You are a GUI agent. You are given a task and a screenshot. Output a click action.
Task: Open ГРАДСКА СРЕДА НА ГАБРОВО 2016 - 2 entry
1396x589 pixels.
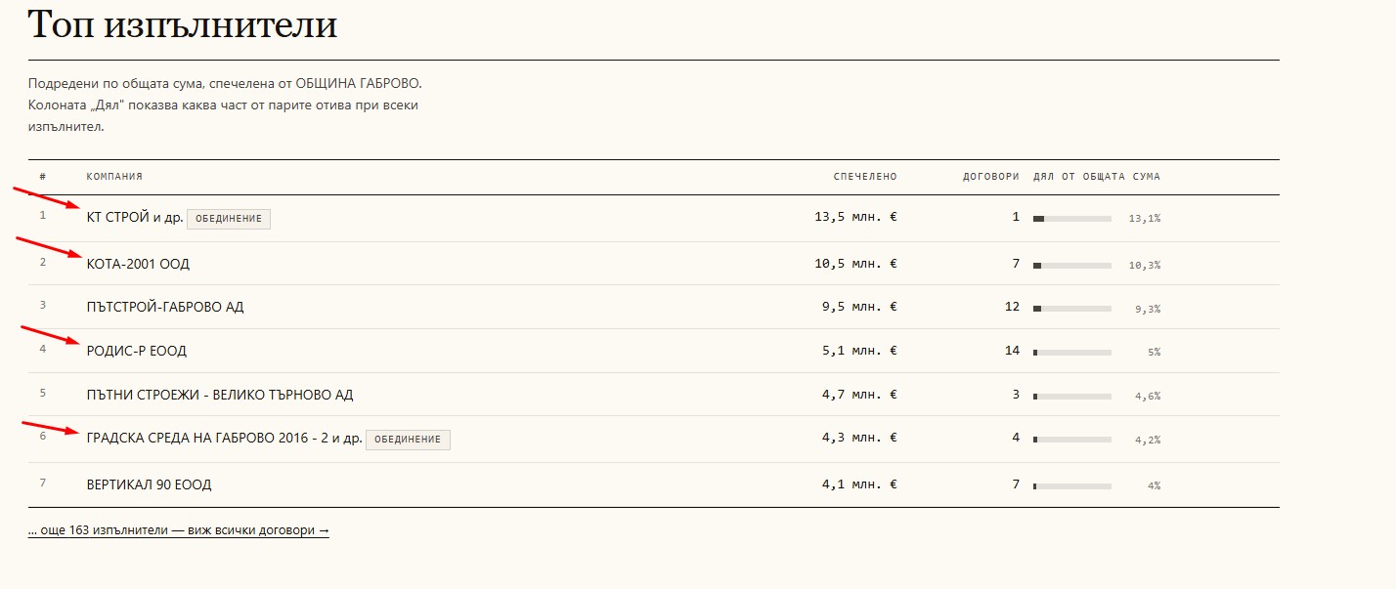coord(225,439)
